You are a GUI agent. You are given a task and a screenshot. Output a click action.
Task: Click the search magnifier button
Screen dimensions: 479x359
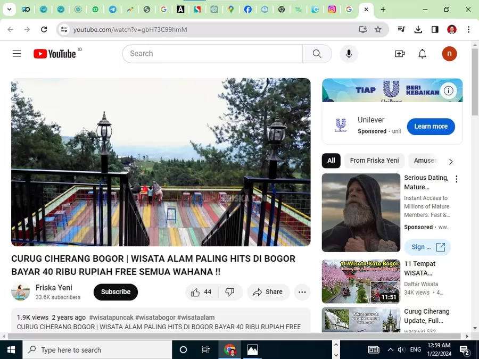pos(317,54)
